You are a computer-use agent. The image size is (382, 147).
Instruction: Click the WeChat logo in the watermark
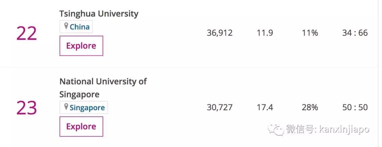276,129
